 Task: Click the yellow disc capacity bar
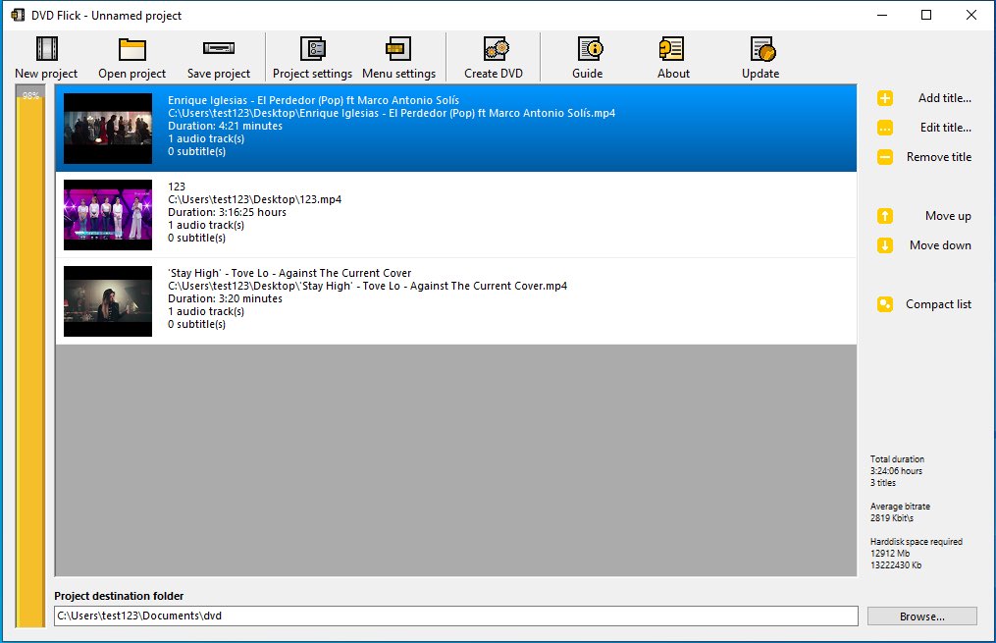tap(27, 334)
